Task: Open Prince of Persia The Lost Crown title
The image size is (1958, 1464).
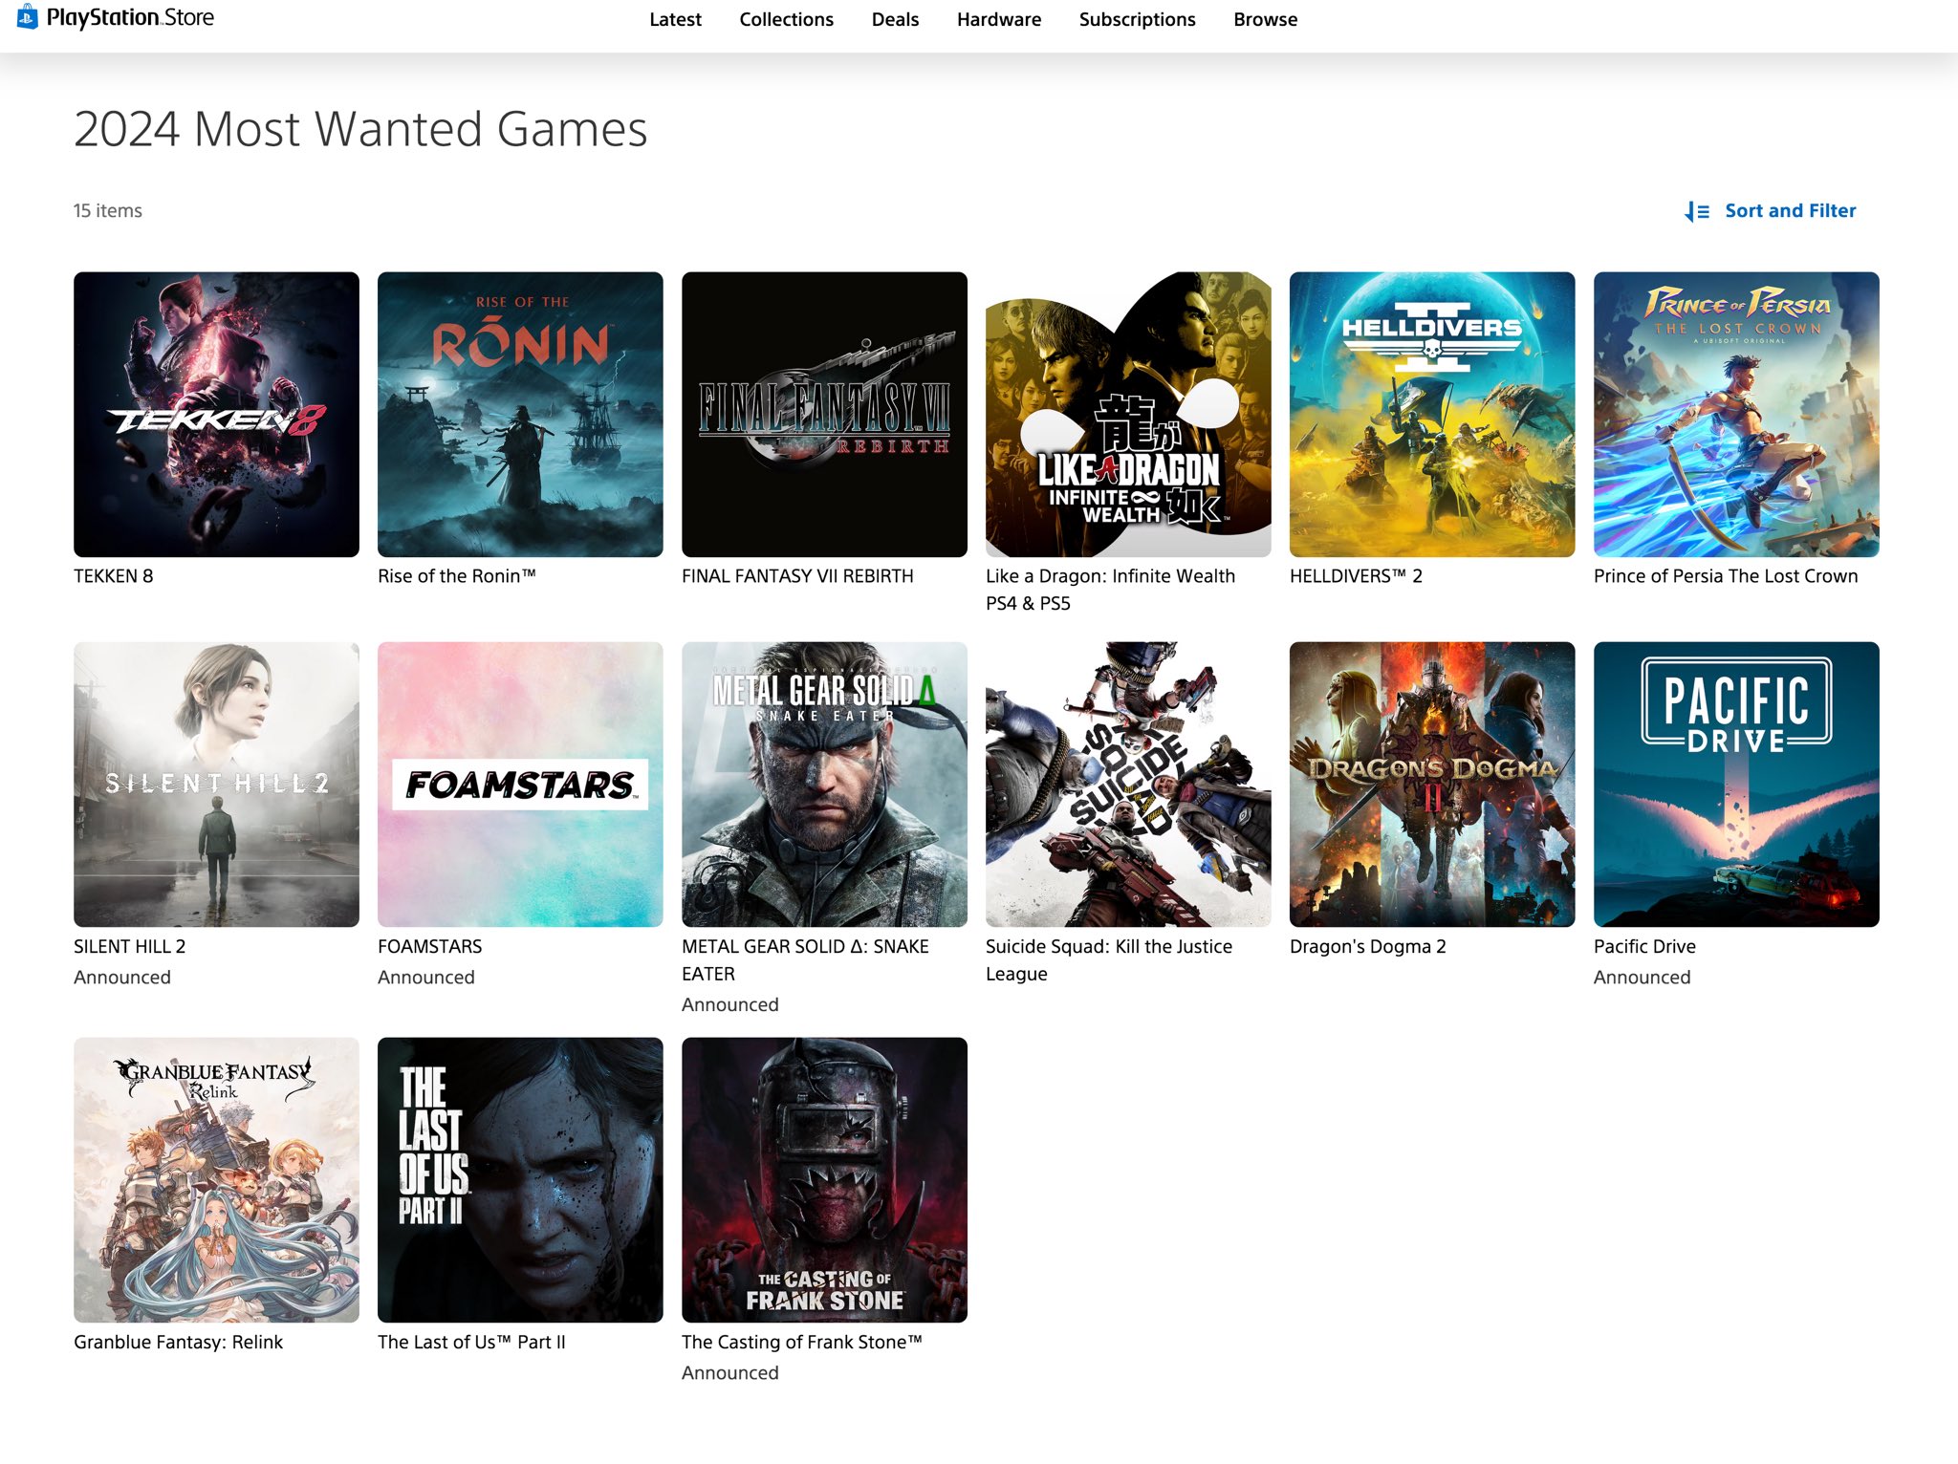Action: [1726, 576]
